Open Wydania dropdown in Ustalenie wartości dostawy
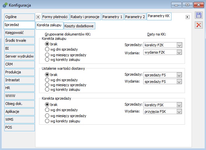The height and width of the screenshot is (150, 206). pos(163,82)
